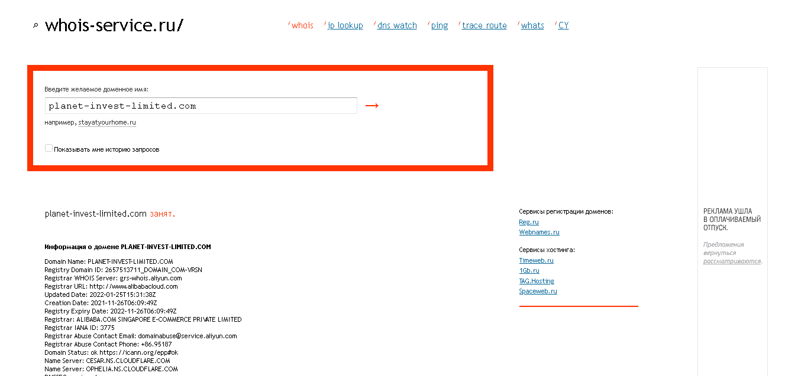Visit the Spaceweb.ru hosting link
Viewport: 785px width, 376px height.
[538, 292]
